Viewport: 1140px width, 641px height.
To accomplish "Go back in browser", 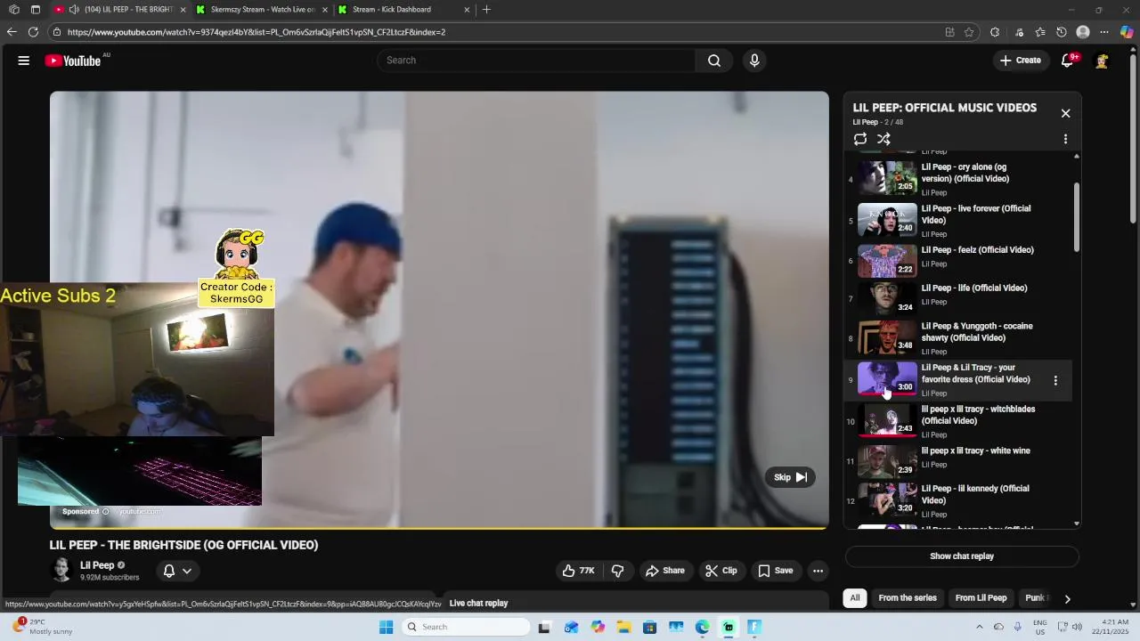I will pyautogui.click(x=12, y=32).
